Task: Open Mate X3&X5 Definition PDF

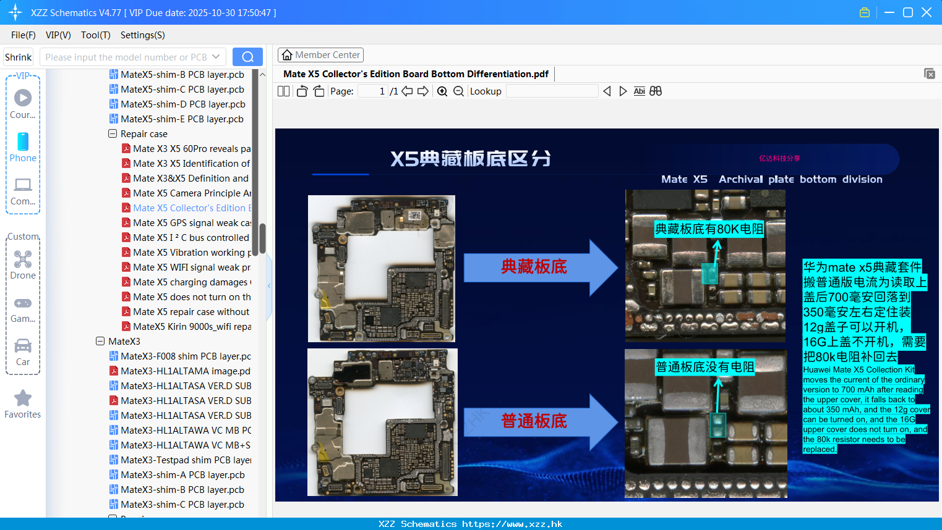Action: coord(186,178)
